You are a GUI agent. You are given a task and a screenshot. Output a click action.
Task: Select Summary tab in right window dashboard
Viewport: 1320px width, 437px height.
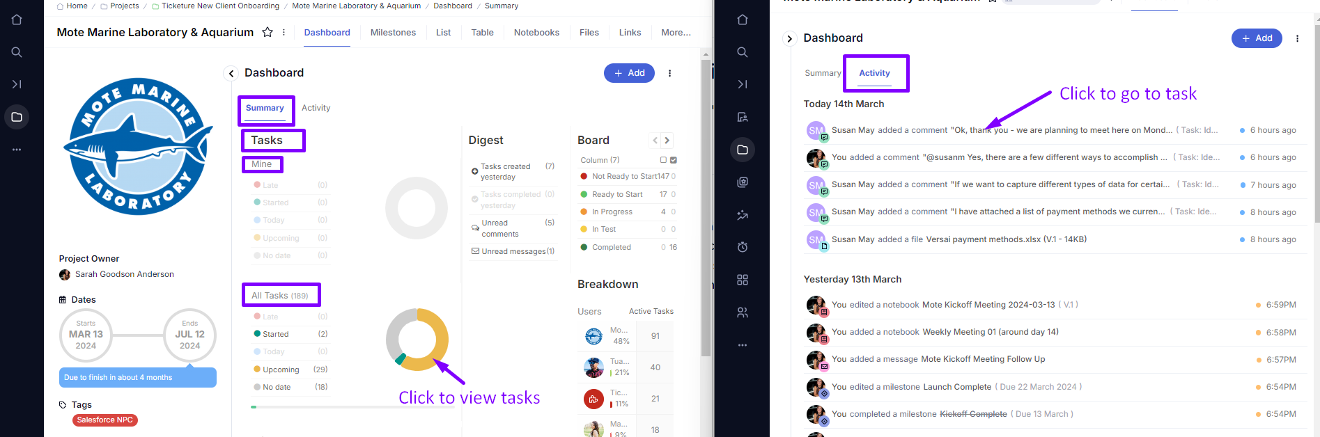pyautogui.click(x=823, y=73)
